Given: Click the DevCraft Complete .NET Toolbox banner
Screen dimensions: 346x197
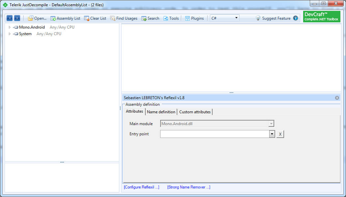Looking at the screenshot, I should tap(322, 16).
